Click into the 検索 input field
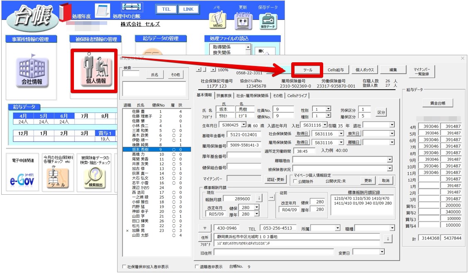This screenshot has width=469, height=274. pos(131,73)
